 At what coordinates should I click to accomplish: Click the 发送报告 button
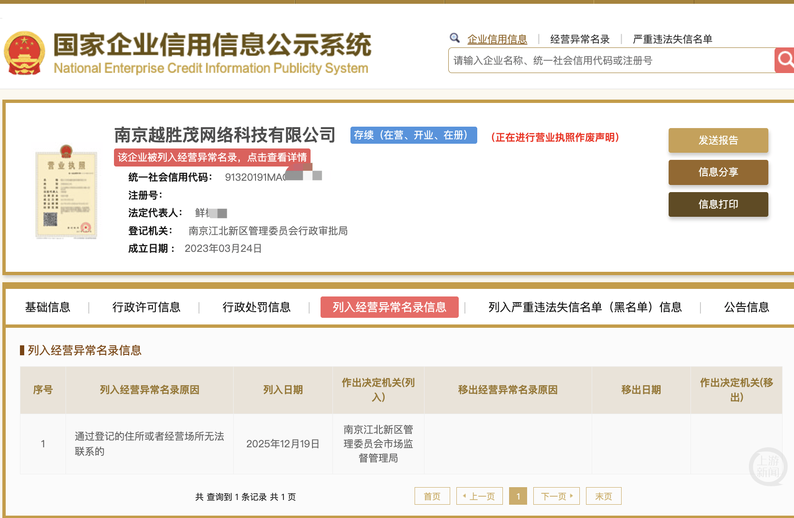pyautogui.click(x=718, y=140)
